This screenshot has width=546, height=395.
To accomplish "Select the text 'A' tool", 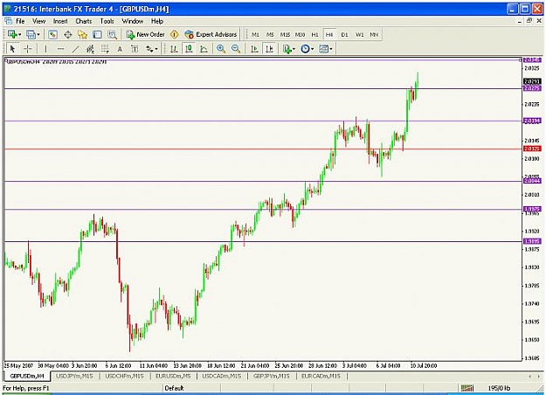I will pyautogui.click(x=120, y=49).
